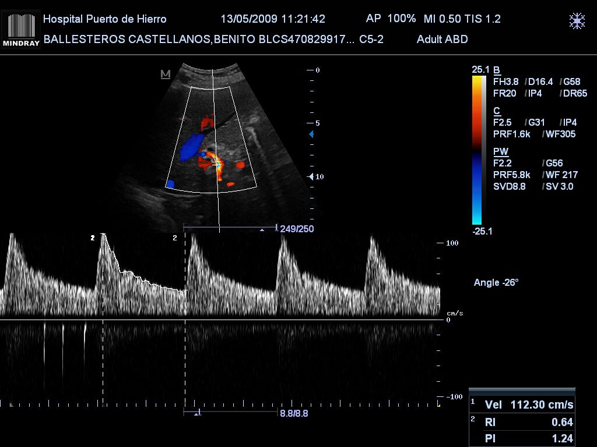Click the Vel 112.30 cm/s measurement result
This screenshot has height=447, width=597.
click(x=529, y=405)
